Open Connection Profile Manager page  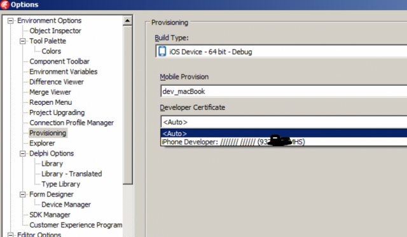pyautogui.click(x=72, y=123)
